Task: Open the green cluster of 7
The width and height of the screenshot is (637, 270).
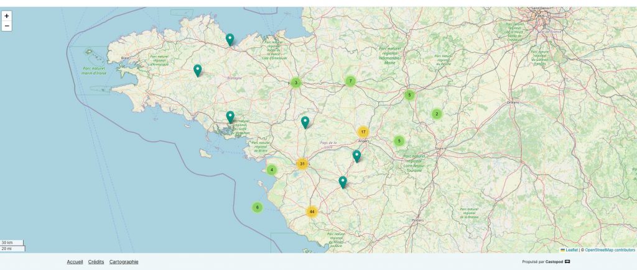Action: 350,81
